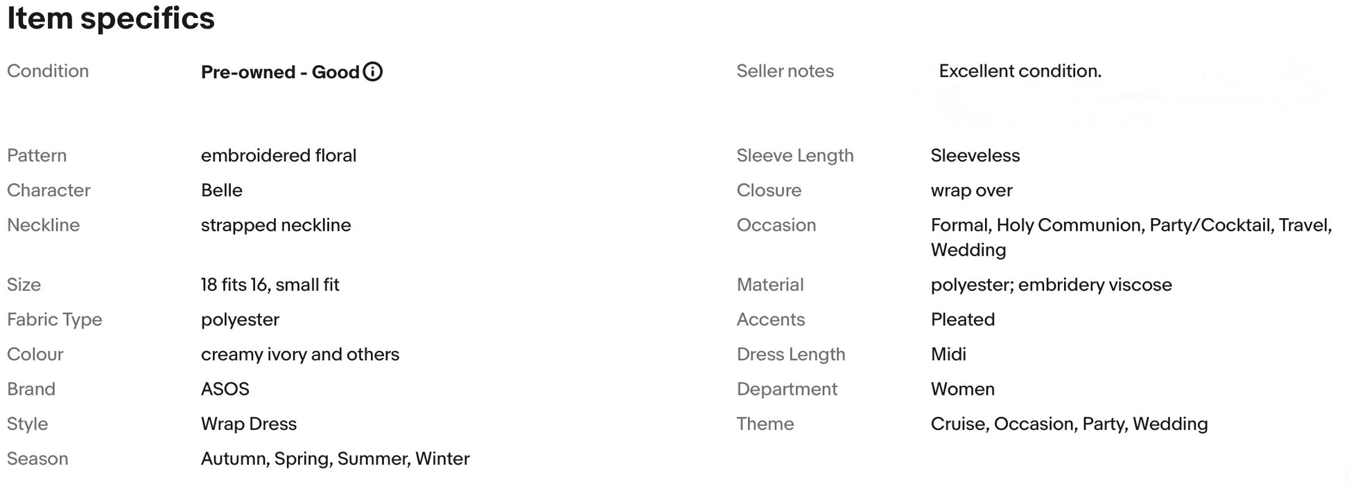Select the 'wrap over' closure value
Screen dimensions: 1349x484
pos(971,191)
